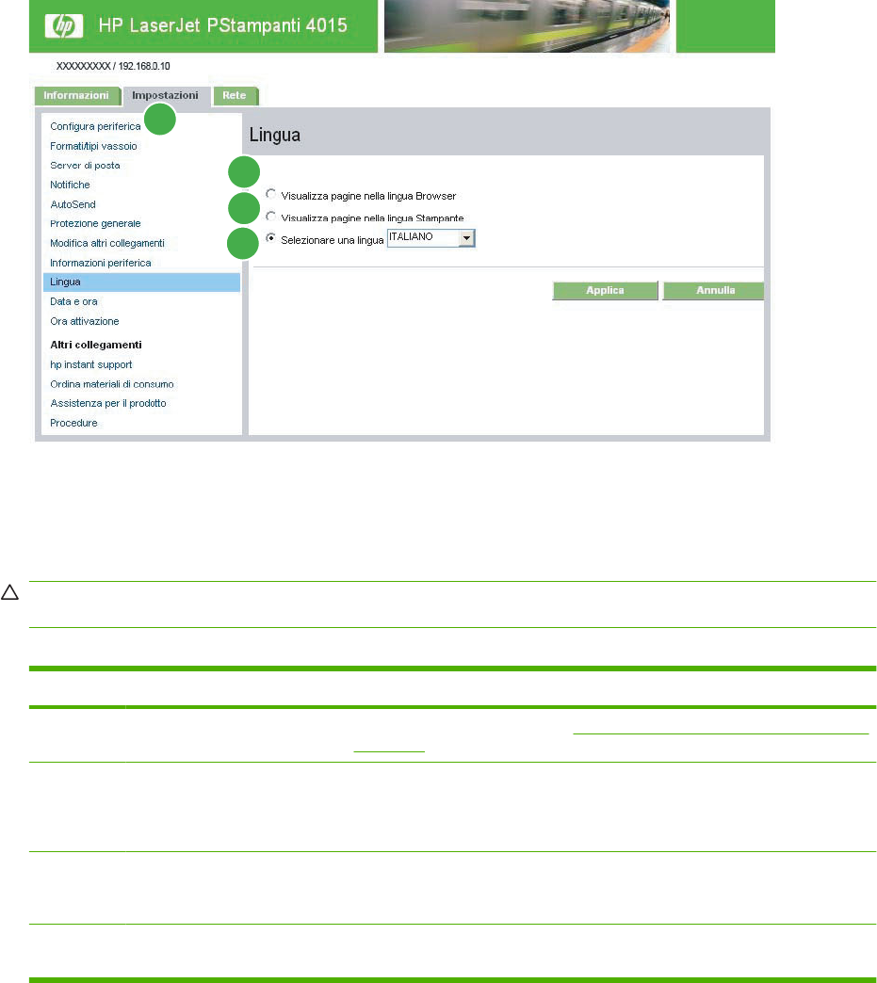
Task: Open the ITALIANO language dropdown
Action: 431,237
